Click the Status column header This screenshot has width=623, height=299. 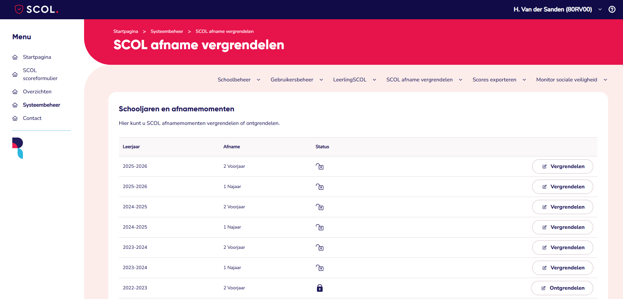tap(322, 147)
